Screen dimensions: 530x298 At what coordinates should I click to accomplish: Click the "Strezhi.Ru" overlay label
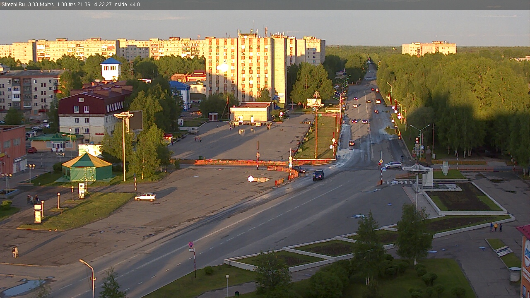13,5
